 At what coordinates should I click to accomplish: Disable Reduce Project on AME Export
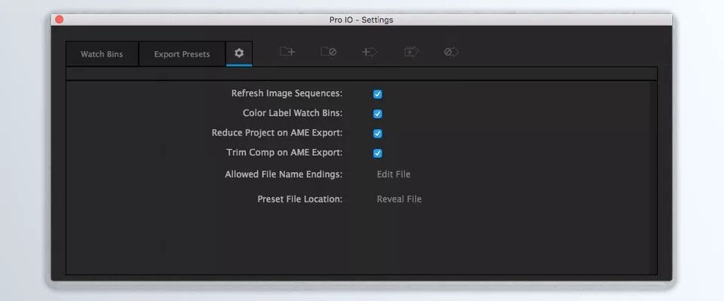coord(378,133)
